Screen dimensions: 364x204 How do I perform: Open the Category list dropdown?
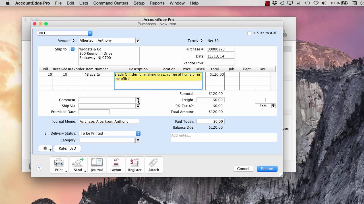[x=138, y=140]
